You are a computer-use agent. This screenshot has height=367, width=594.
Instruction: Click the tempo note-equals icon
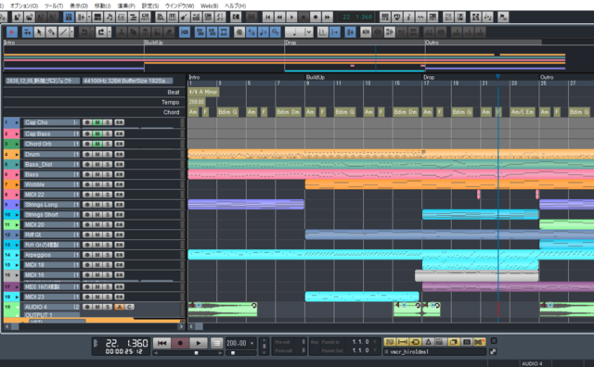264,32
